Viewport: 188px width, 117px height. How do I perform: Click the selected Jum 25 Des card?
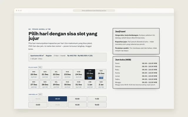[90, 74]
